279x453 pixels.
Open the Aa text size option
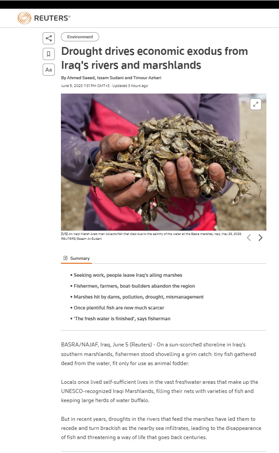click(48, 70)
